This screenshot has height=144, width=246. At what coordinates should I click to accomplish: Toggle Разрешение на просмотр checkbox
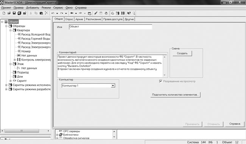click(x=160, y=81)
